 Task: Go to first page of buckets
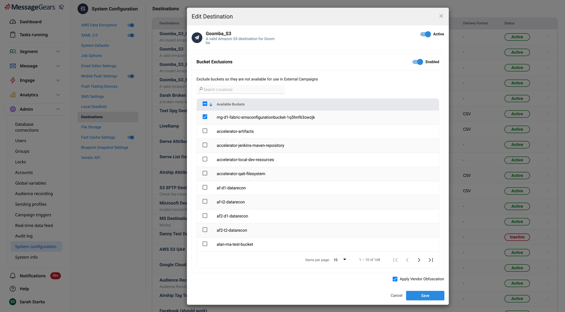tap(396, 260)
